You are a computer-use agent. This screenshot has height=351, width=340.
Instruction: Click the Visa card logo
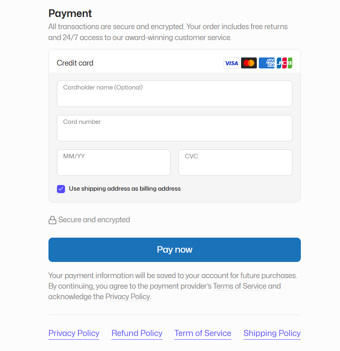(x=231, y=63)
